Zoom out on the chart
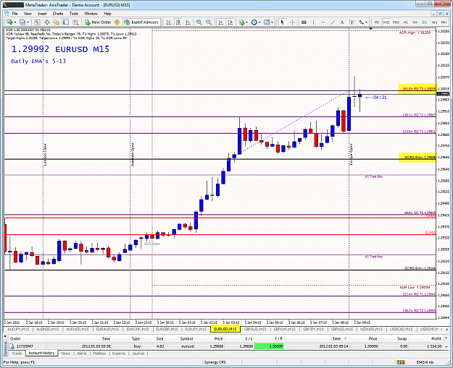This screenshot has width=453, height=368. (x=209, y=22)
